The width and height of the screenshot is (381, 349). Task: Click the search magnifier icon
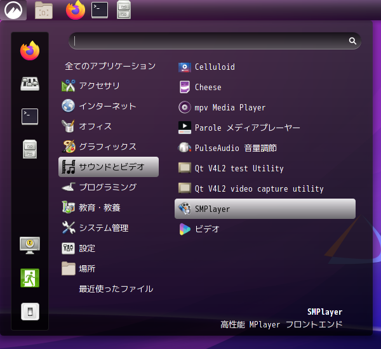pos(352,41)
